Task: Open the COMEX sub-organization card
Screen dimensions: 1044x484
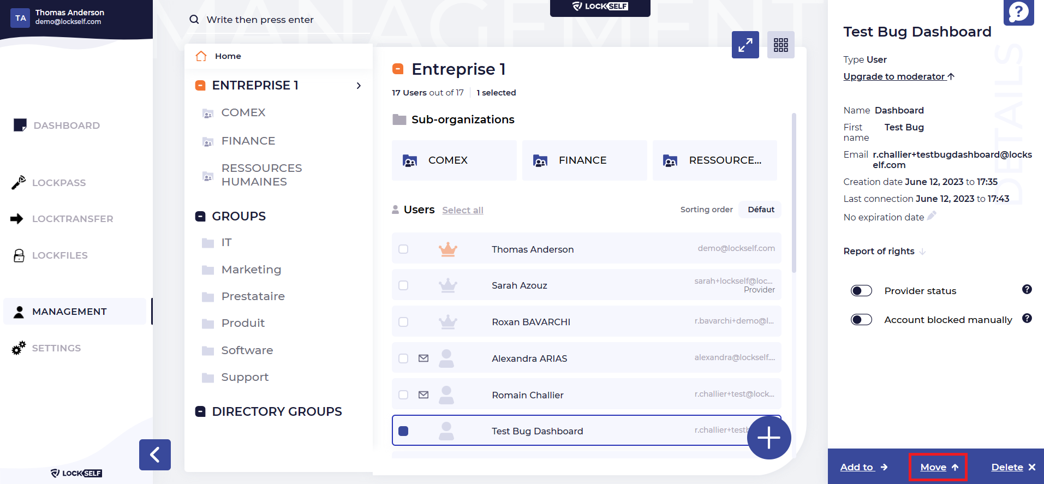Action: [454, 160]
